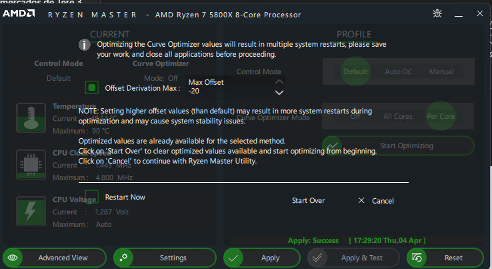Click the info icon in dialog
The image size is (492, 269).
84,45
